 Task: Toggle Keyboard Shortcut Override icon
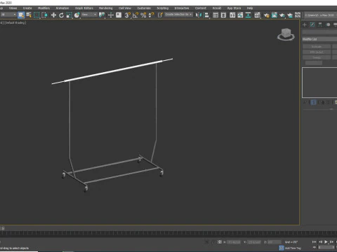119,15
